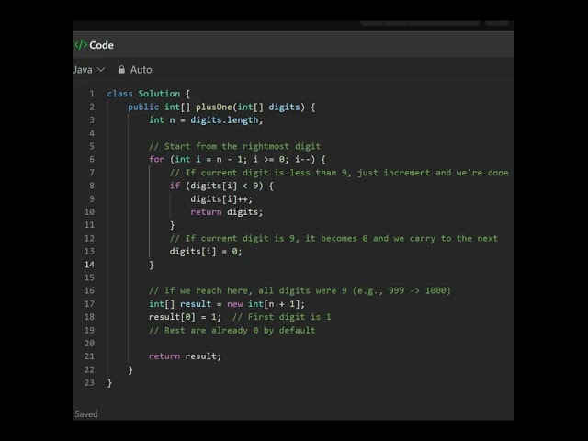Click 'digits[i]++;' statement

coord(221,198)
